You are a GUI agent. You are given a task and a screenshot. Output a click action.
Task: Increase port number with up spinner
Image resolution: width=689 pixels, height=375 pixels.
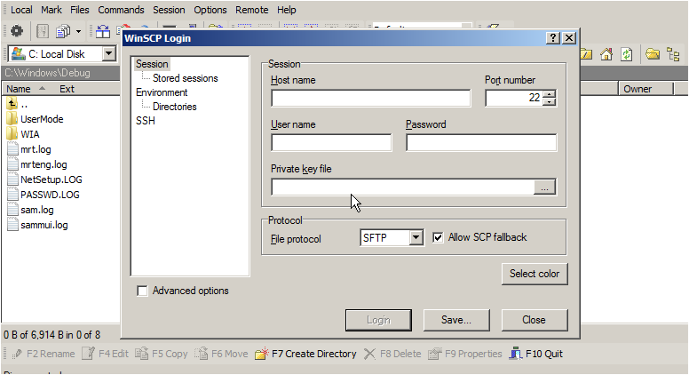549,93
